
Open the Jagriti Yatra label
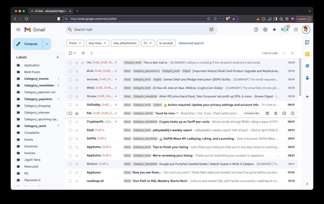pos(32,160)
